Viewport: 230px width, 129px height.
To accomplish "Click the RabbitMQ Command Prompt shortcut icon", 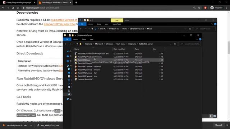I will 76,53.
